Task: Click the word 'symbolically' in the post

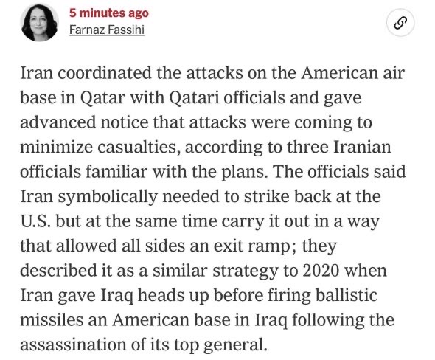Action: pyautogui.click(x=108, y=197)
